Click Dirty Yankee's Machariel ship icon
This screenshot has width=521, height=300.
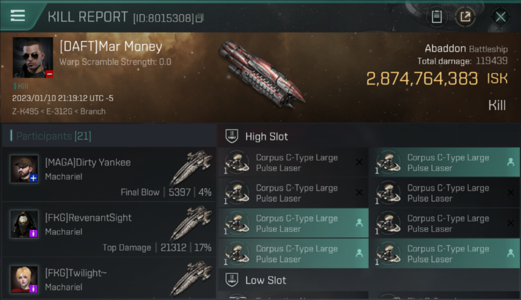point(191,168)
